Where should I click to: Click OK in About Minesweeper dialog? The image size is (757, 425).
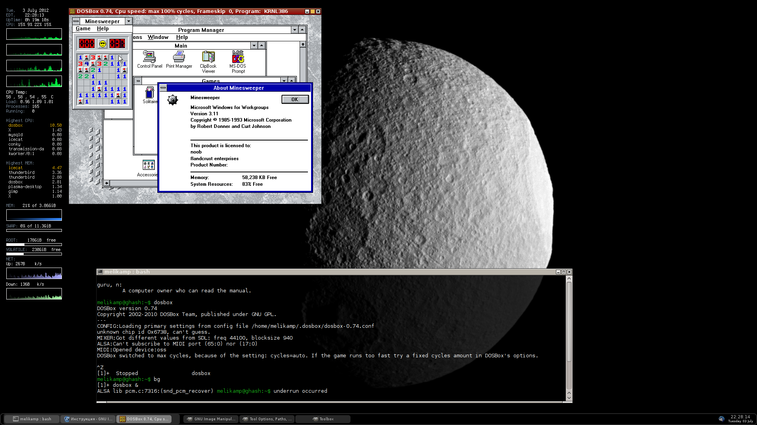point(295,100)
